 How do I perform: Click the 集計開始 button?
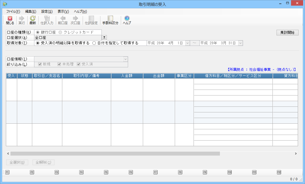pyautogui.click(x=287, y=32)
